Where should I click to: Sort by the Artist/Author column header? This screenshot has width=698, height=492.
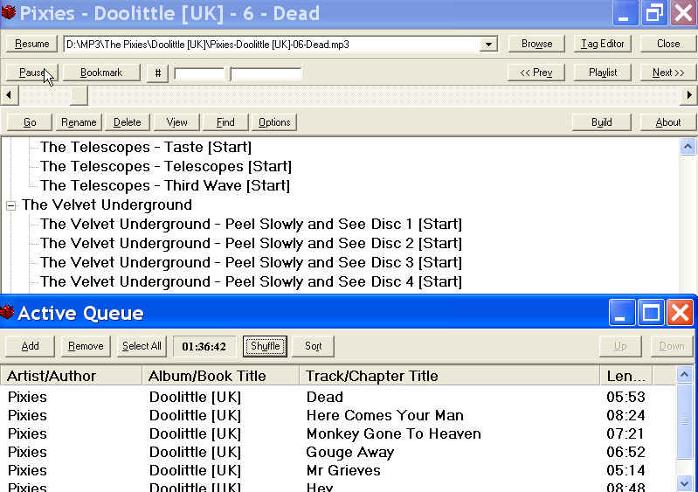pyautogui.click(x=72, y=376)
